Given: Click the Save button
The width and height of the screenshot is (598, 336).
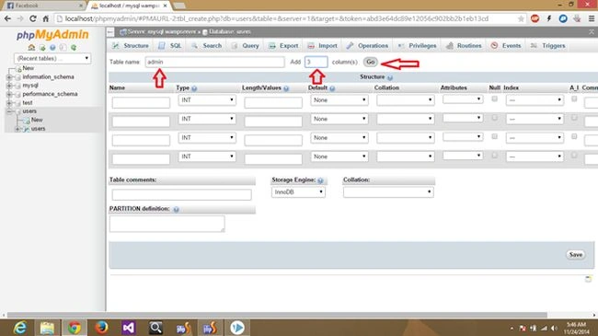Looking at the screenshot, I should pyautogui.click(x=576, y=255).
